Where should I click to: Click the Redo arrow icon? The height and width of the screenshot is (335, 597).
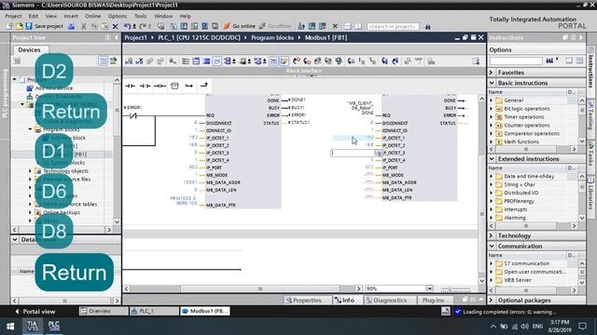coord(143,26)
